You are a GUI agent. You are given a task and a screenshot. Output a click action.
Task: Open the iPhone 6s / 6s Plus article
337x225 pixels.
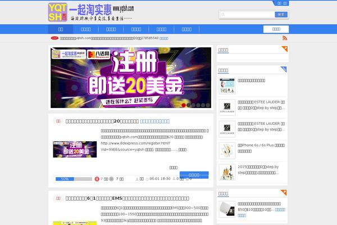(261, 148)
